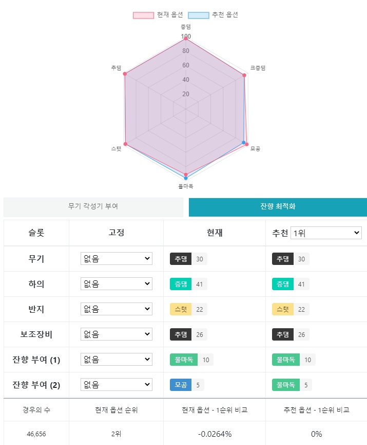
Task: Expand the 보조장비 fixed option dropdown
Action: [117, 334]
